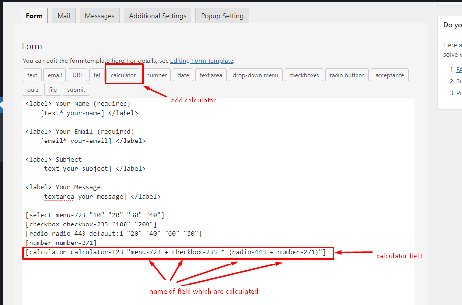Add a calculator tag
This screenshot has height=305, width=462.
pos(124,75)
